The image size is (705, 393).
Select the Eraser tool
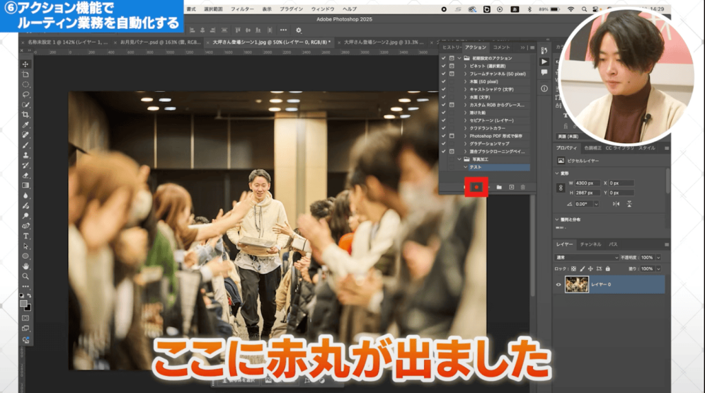[25, 176]
